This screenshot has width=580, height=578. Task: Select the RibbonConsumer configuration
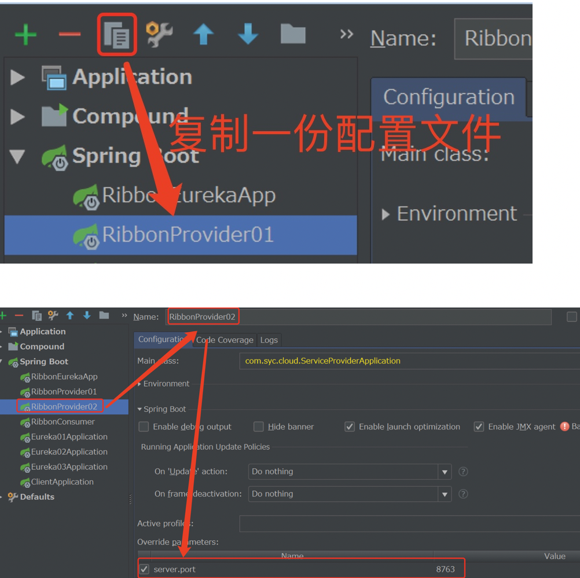(x=63, y=422)
